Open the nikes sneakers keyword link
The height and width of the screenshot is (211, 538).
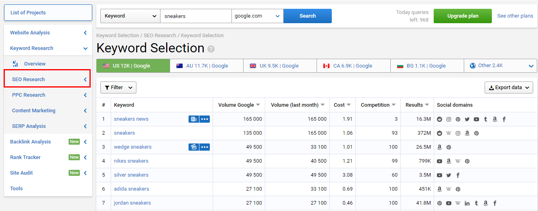(x=131, y=161)
